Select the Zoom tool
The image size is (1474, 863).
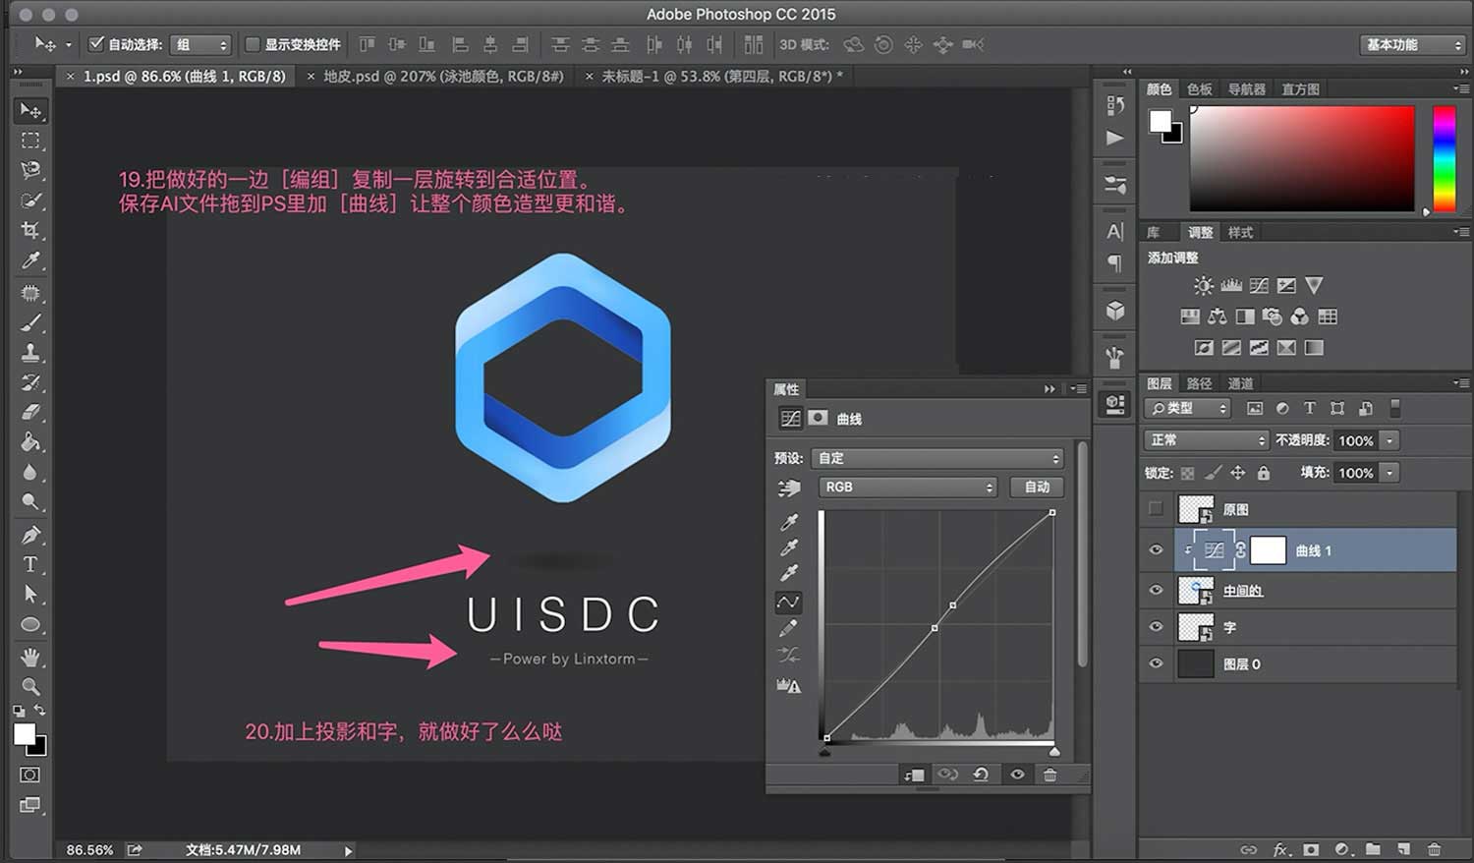pos(30,686)
